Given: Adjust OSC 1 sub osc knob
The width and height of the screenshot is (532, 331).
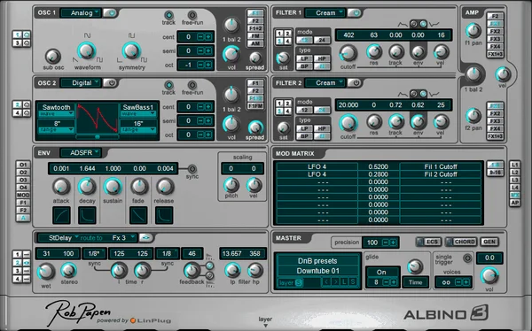Looking at the screenshot, I should [53, 56].
